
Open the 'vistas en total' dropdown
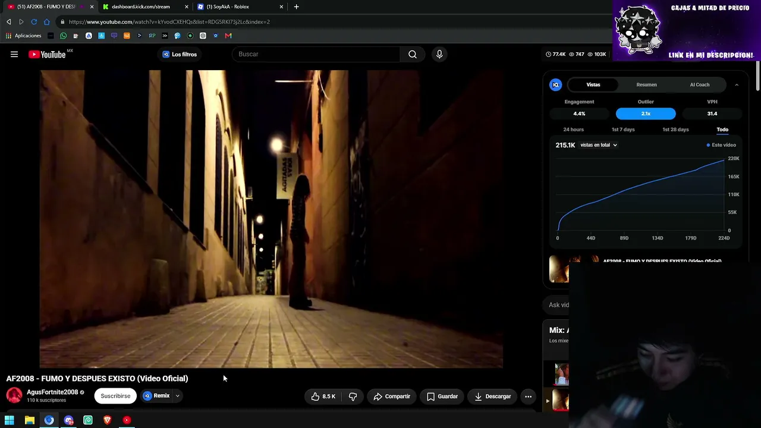[599, 145]
